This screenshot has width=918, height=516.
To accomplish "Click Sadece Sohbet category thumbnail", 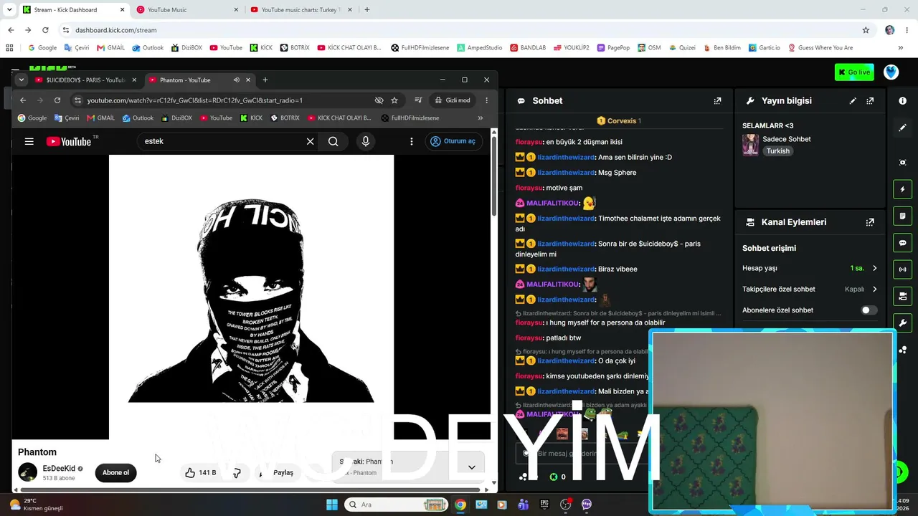I will pos(750,145).
